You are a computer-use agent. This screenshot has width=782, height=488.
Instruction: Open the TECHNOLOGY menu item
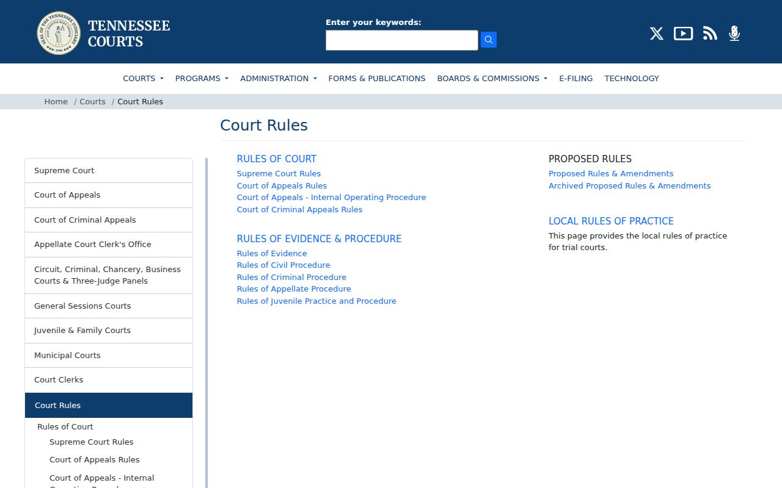[x=632, y=78]
